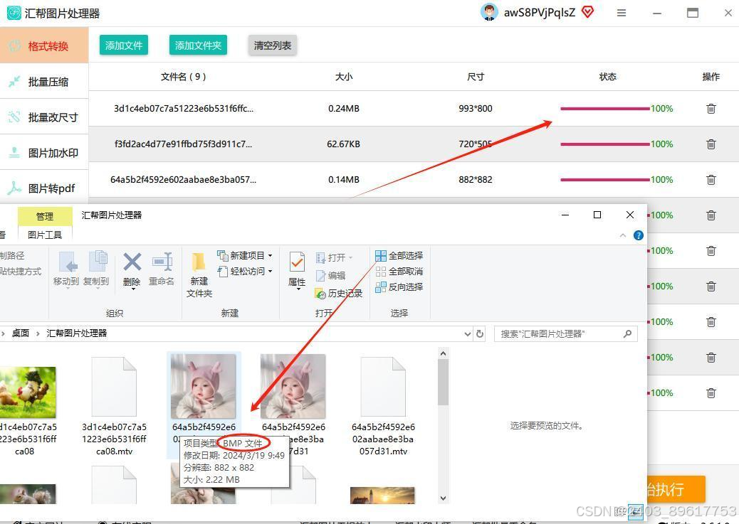Click the 删除 red X icon in ribbon
The width and height of the screenshot is (739, 524).
tap(132, 262)
